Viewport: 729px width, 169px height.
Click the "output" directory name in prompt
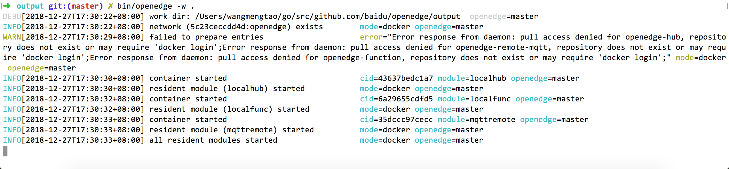click(30, 6)
